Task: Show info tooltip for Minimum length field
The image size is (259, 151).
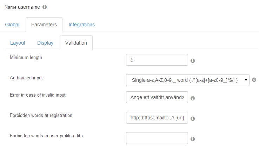Action: click(193, 61)
